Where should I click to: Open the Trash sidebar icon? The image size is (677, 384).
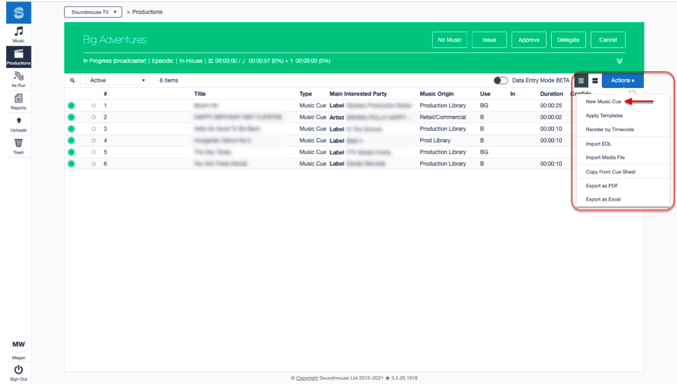(x=19, y=146)
